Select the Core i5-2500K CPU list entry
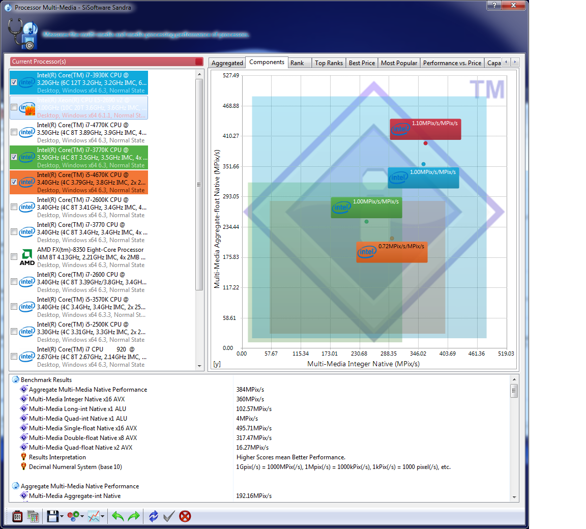Image resolution: width=586 pixels, height=529 pixels. click(78, 332)
